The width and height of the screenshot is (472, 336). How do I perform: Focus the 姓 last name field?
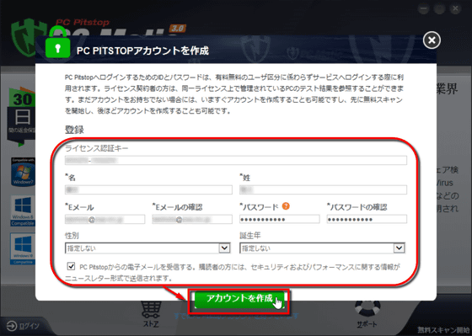pyautogui.click(x=323, y=189)
